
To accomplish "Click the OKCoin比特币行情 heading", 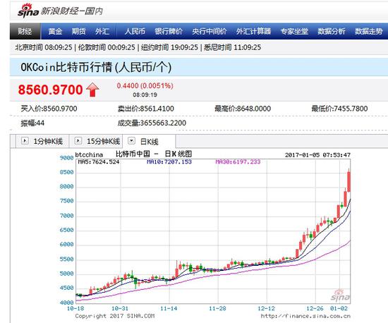I will click(96, 67).
